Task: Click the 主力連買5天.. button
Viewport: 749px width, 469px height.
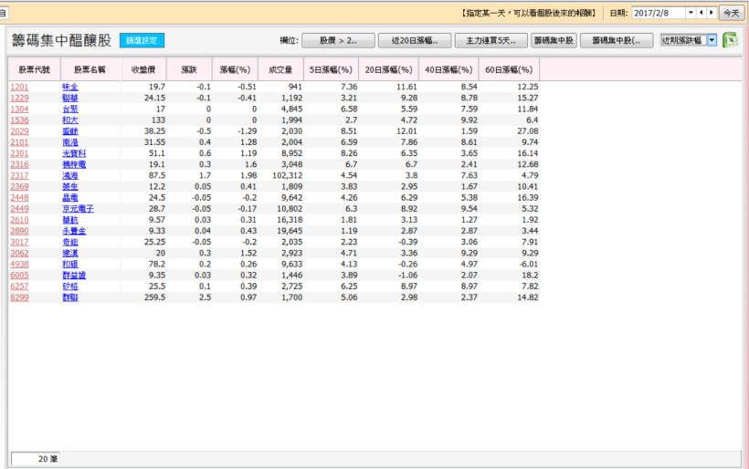Action: [x=491, y=40]
